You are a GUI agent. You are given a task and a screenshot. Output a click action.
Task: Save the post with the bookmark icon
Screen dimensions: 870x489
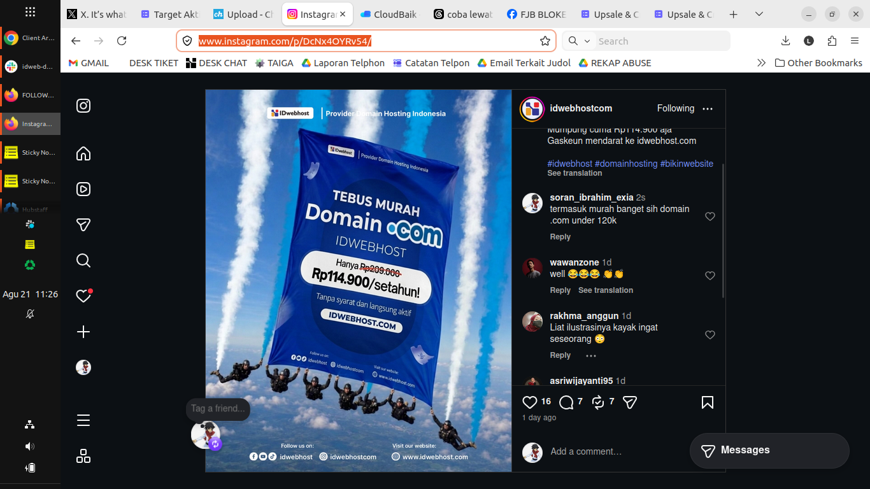click(708, 402)
